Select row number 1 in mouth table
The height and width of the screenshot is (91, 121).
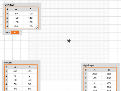(6, 72)
